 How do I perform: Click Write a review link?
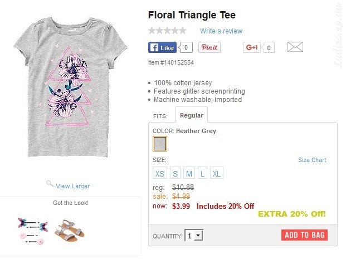tap(221, 31)
